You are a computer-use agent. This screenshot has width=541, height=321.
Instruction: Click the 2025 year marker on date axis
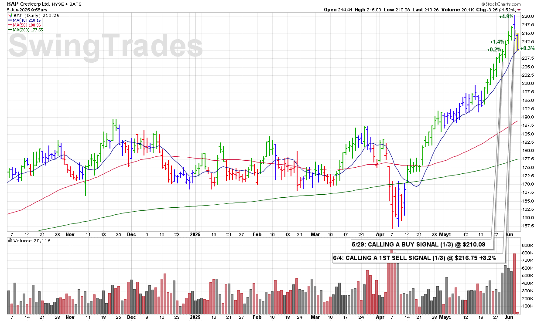click(195, 233)
